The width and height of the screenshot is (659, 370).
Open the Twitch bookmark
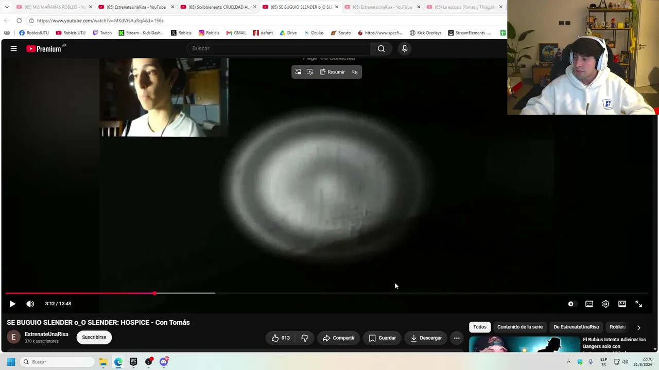102,33
